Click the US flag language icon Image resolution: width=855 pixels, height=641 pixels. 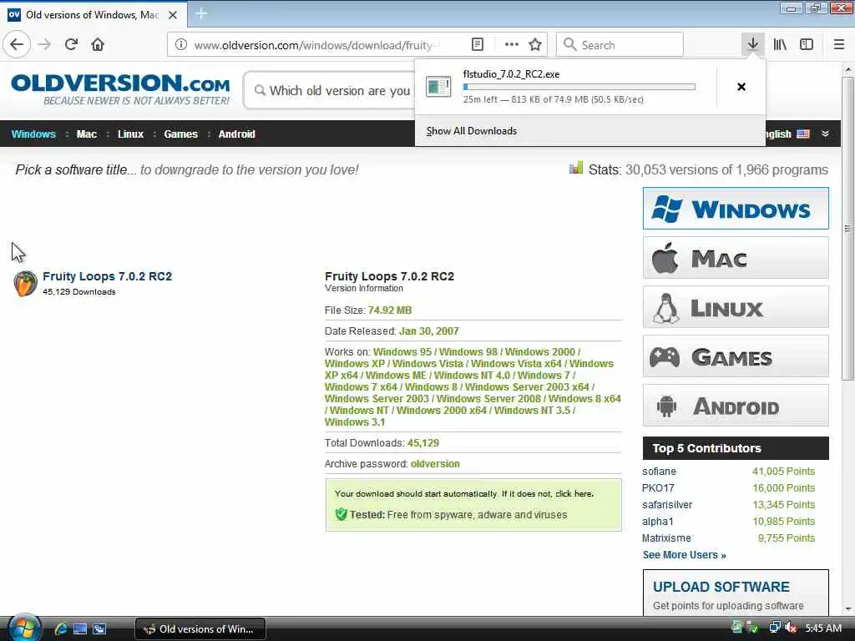click(803, 134)
